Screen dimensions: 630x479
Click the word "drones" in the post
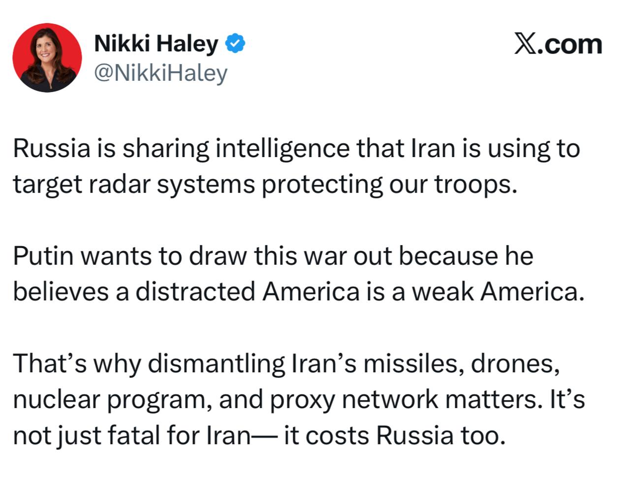coord(514,364)
